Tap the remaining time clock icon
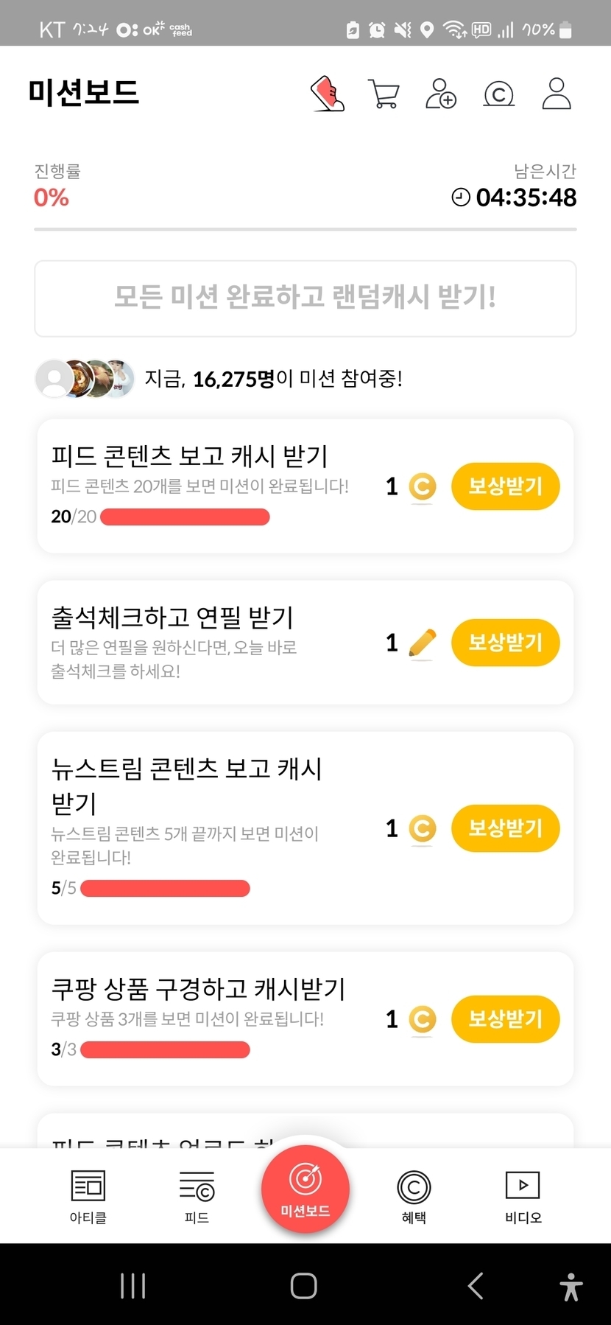This screenshot has height=1325, width=611. point(461,197)
